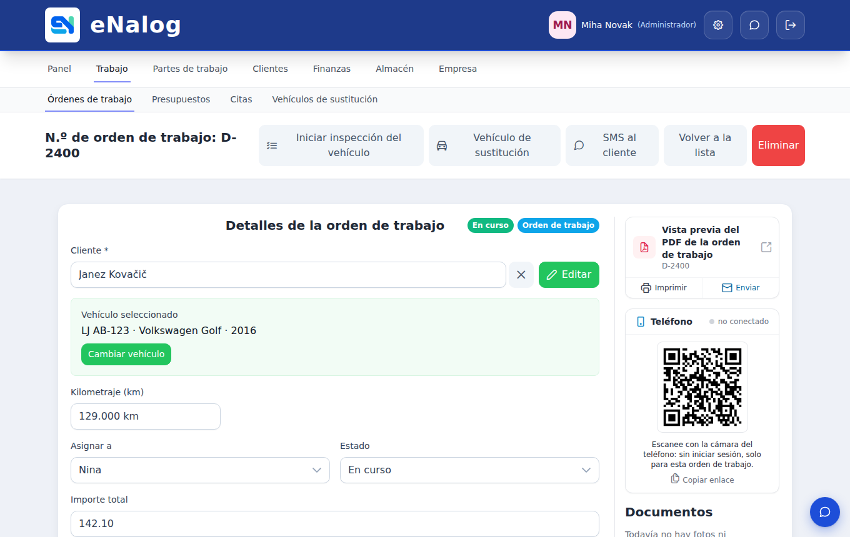Clear the client with the X icon

521,275
